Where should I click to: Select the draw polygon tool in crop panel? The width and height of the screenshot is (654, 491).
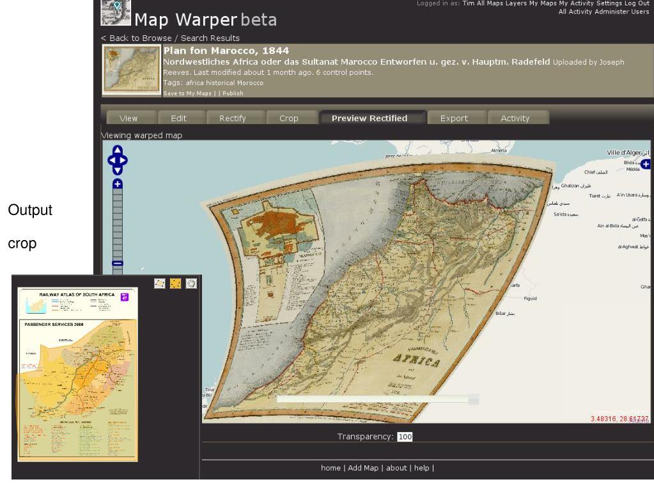click(160, 284)
